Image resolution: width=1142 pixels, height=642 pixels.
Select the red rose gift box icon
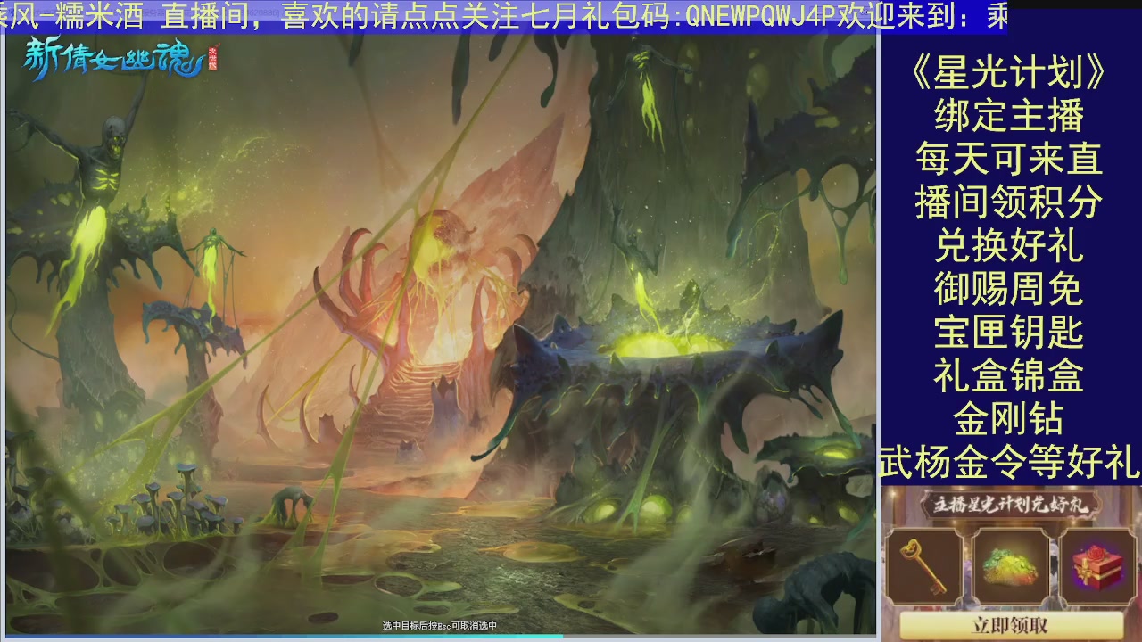1097,565
